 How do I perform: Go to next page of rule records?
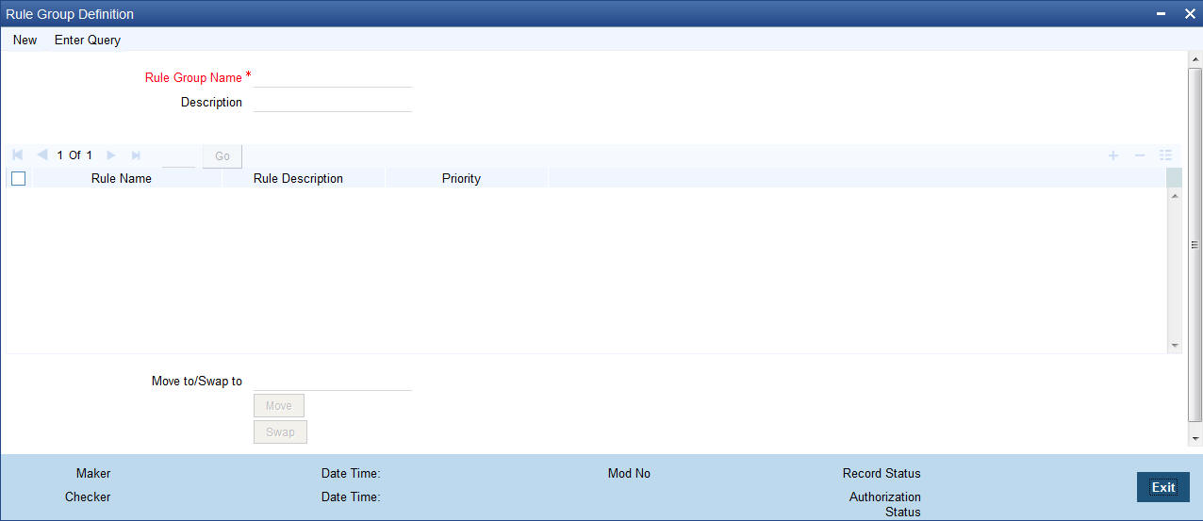[x=111, y=155]
